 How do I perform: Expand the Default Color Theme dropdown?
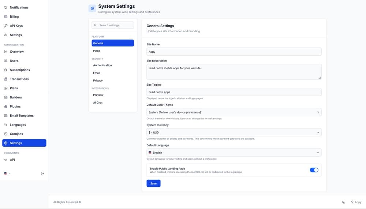pos(234,112)
